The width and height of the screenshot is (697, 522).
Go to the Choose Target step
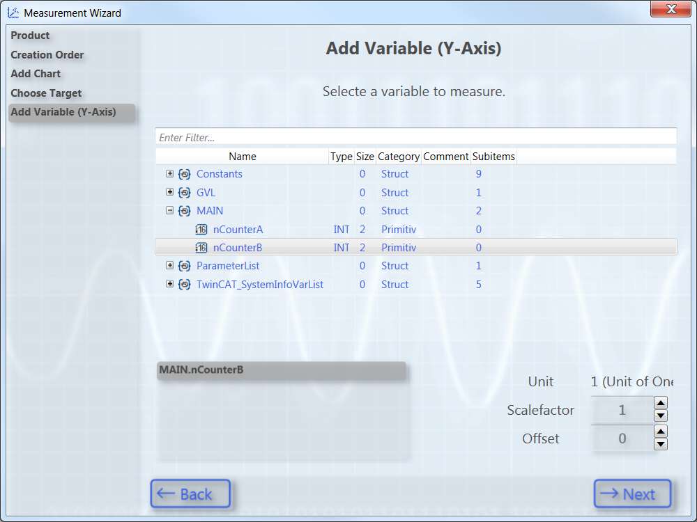[46, 93]
